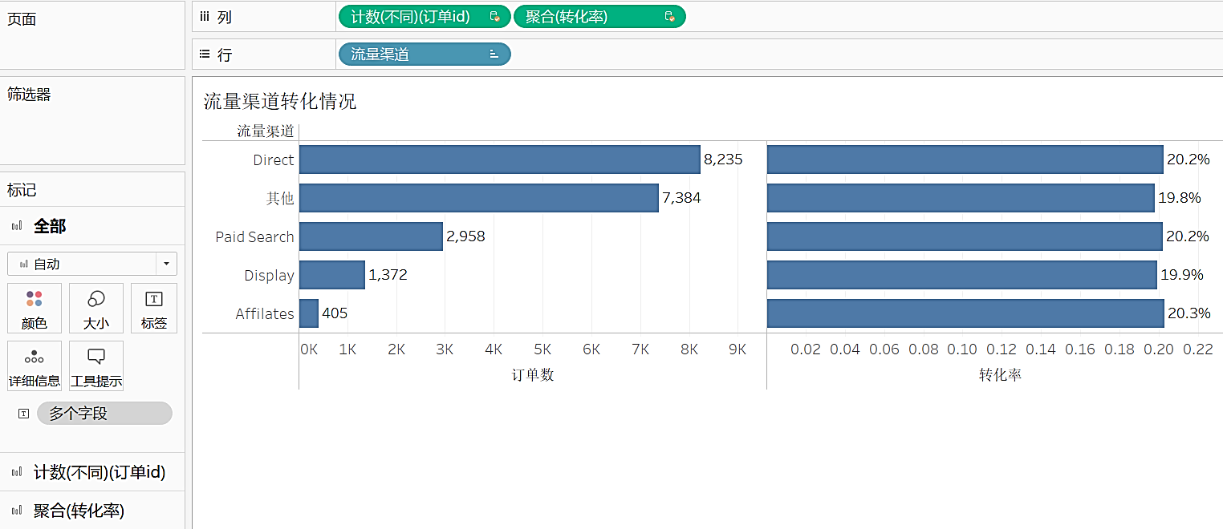
Task: Open the 颜色 color mark card
Action: 35,309
